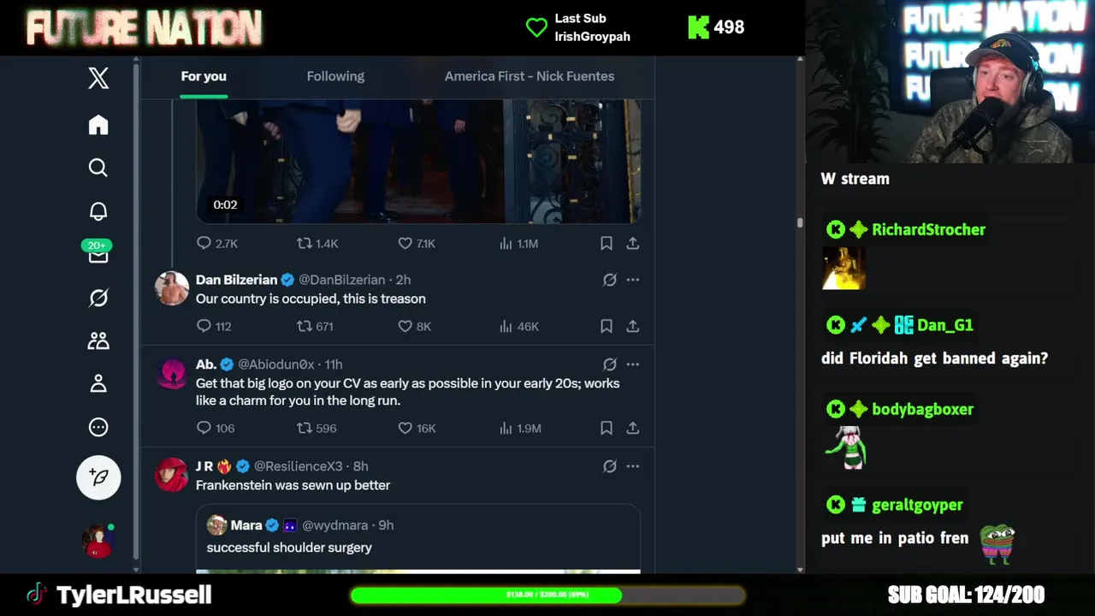This screenshot has height=616, width=1095.
Task: Open America First - Nick Fuentes tab
Action: click(x=530, y=76)
